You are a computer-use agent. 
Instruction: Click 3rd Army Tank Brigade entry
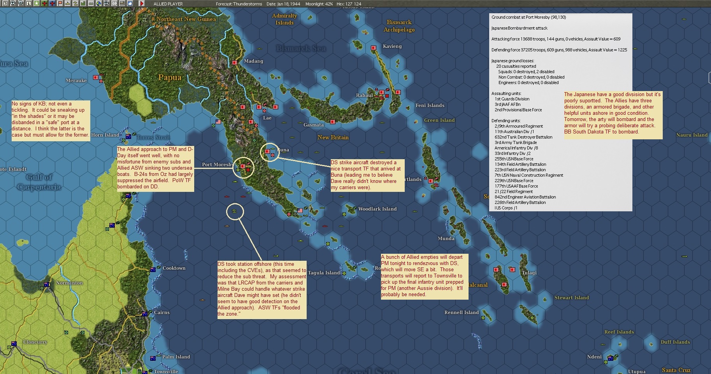(x=516, y=142)
